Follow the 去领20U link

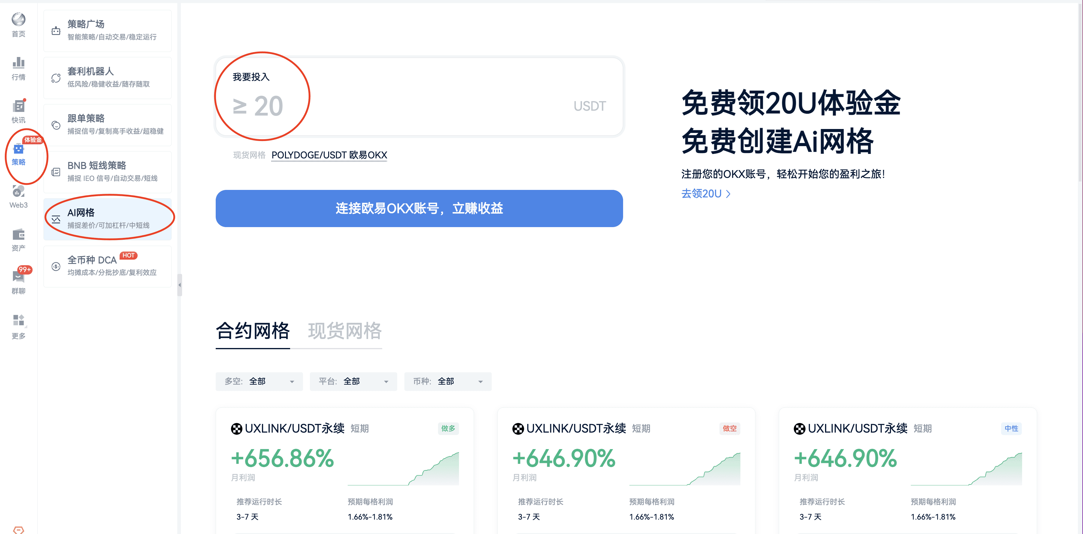click(x=706, y=193)
